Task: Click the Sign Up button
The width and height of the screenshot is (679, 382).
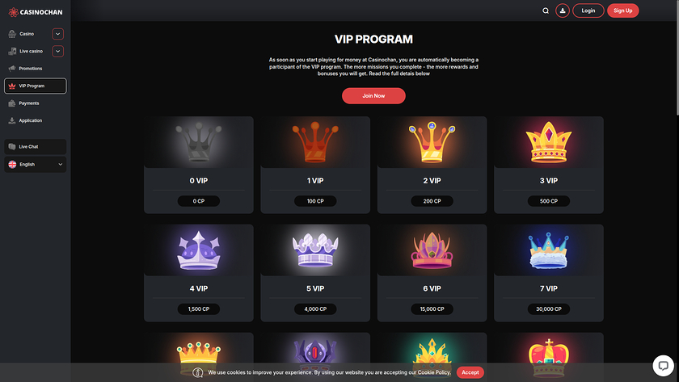Action: pyautogui.click(x=622, y=10)
